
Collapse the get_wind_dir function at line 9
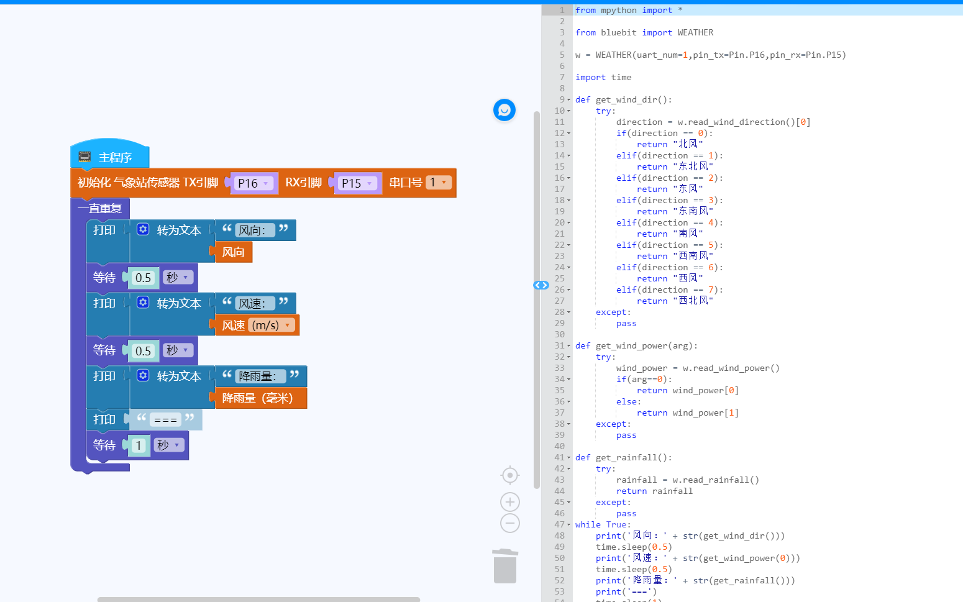pyautogui.click(x=568, y=100)
